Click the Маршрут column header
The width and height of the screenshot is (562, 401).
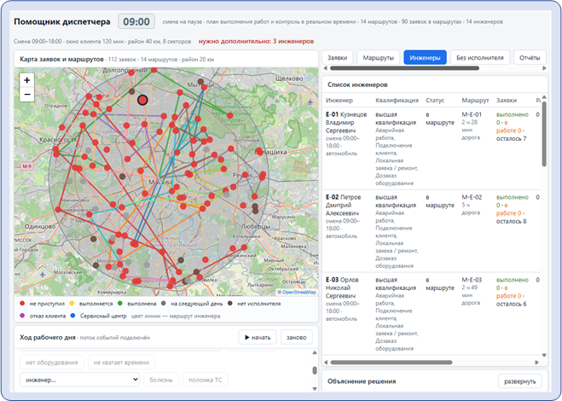tap(475, 101)
